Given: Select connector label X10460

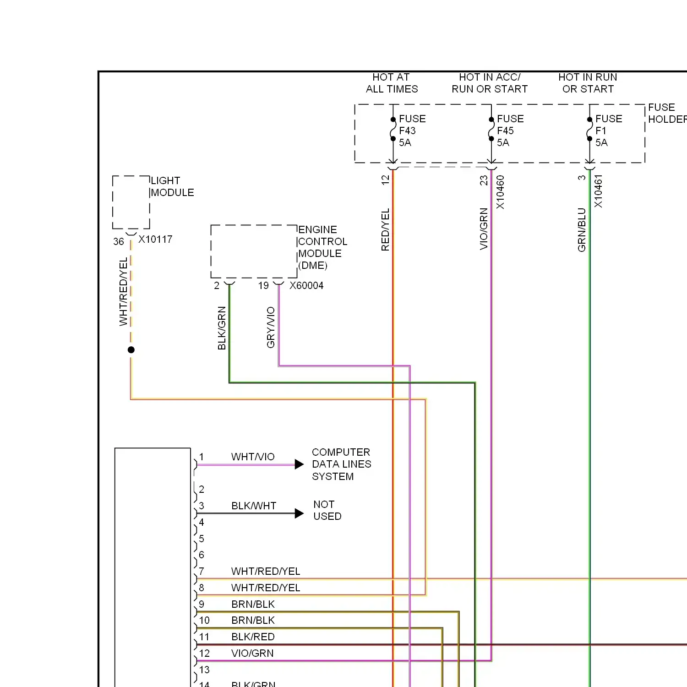Looking at the screenshot, I should pyautogui.click(x=500, y=192).
